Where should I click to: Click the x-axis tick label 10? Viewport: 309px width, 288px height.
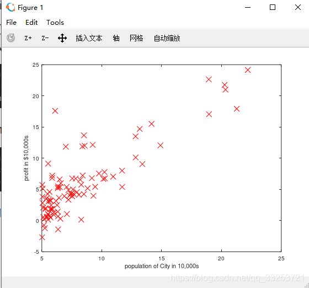[x=102, y=258]
